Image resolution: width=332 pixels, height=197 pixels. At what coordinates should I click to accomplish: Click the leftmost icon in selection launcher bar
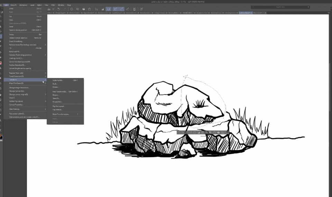(178, 132)
